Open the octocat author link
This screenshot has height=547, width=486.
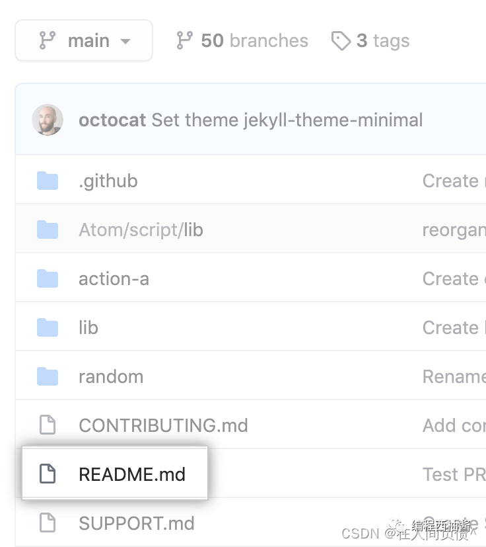112,120
